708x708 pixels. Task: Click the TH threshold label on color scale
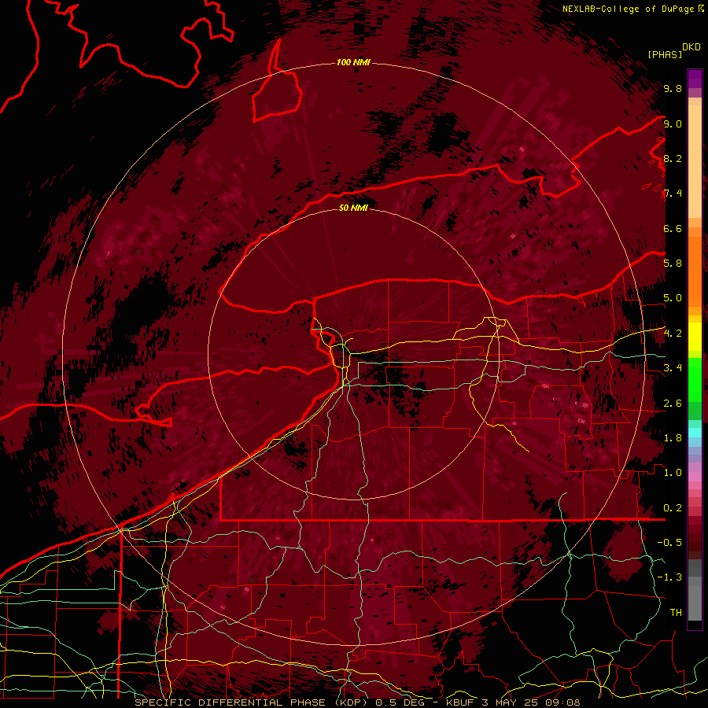(x=676, y=612)
